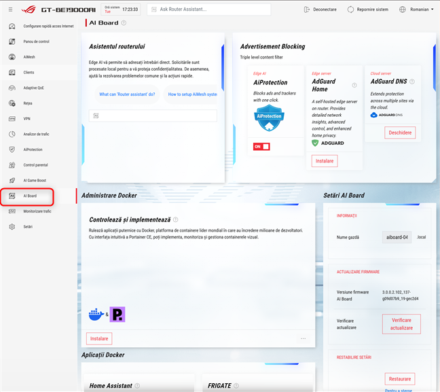The height and width of the screenshot is (392, 440).
Task: Open the hamburger menu icon
Action: [x=10, y=10]
